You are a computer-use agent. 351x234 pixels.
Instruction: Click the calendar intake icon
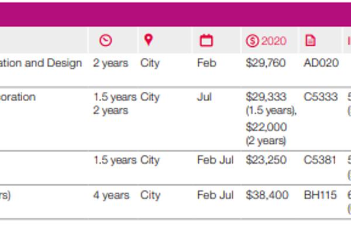pos(206,40)
